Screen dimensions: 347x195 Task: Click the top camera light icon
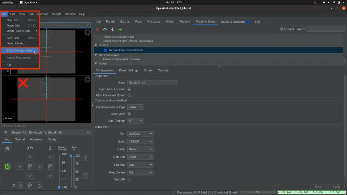87,32
